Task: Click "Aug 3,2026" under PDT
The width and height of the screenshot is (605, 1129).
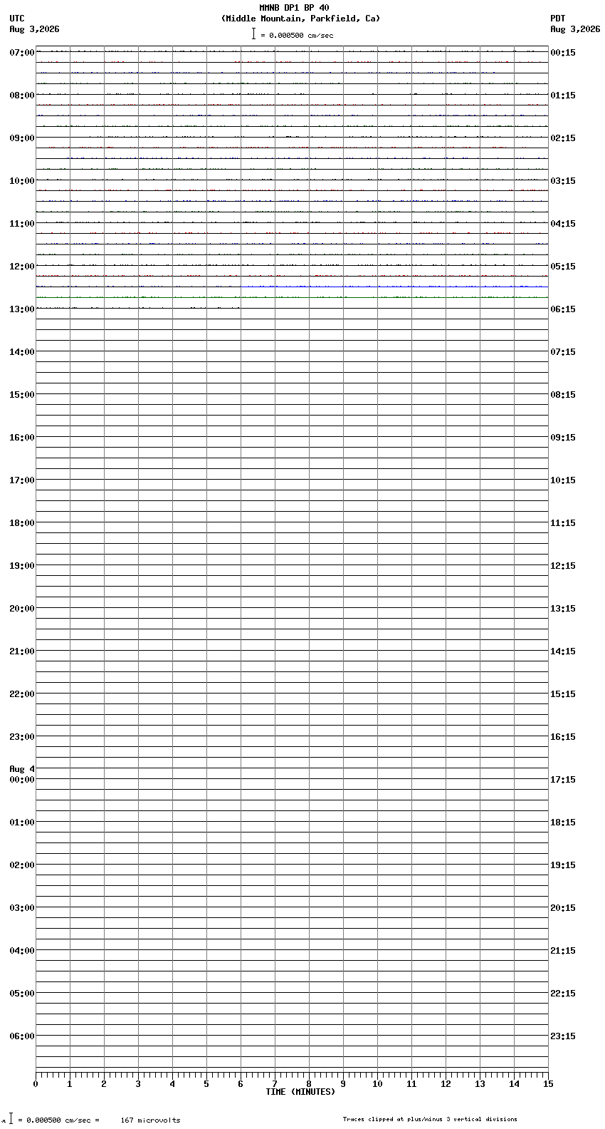Action: (x=575, y=29)
